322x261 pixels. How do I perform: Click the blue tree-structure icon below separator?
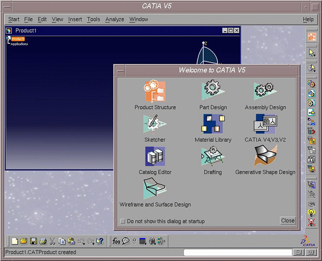coord(311,184)
